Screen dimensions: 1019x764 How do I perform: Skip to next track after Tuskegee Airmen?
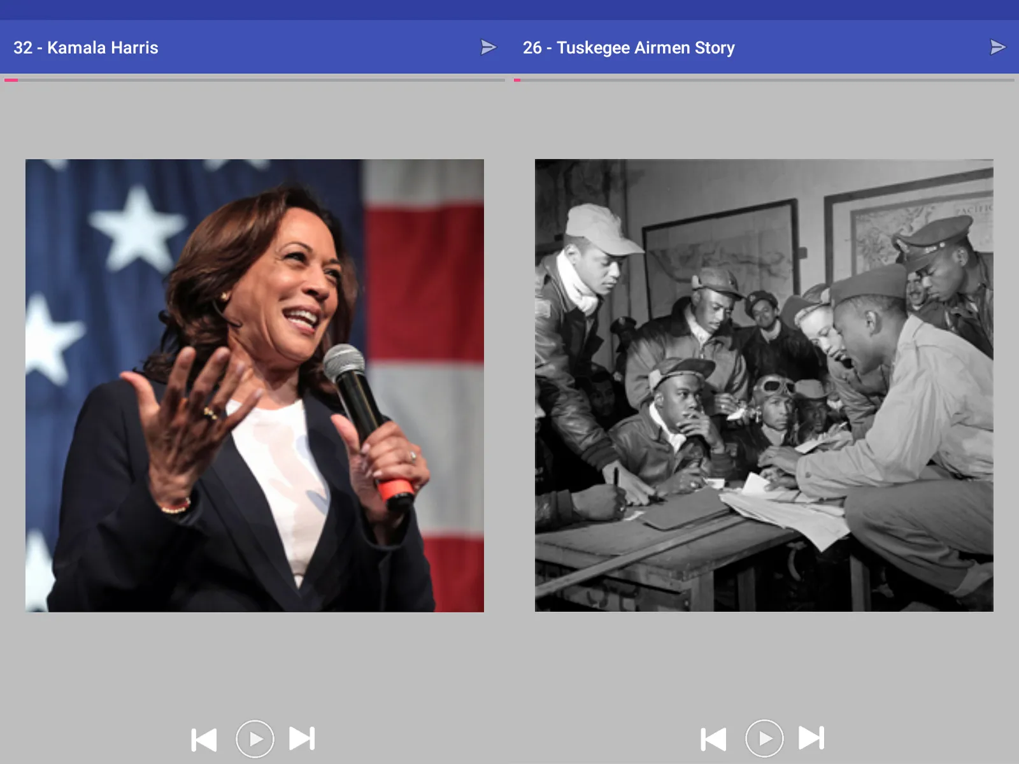[x=811, y=739]
